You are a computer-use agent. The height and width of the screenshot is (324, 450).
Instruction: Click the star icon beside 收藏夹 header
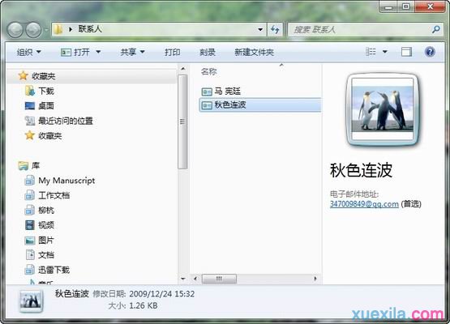coord(23,75)
